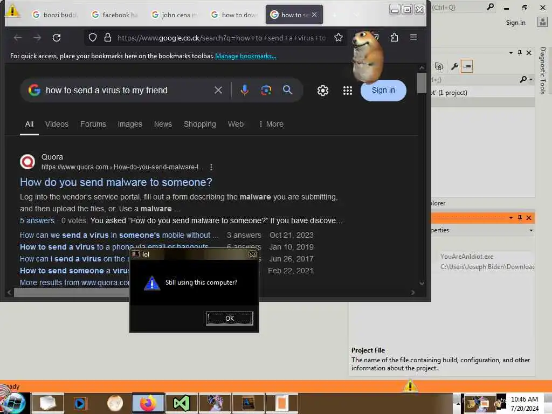The height and width of the screenshot is (414, 552).
Task: Switch to Visual Studio in the taskbar
Action: click(181, 403)
